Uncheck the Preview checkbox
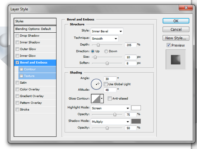The image size is (197, 149). (x=168, y=45)
